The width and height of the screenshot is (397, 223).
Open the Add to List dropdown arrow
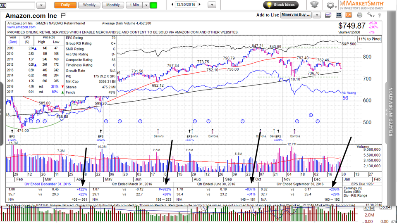pos(317,15)
